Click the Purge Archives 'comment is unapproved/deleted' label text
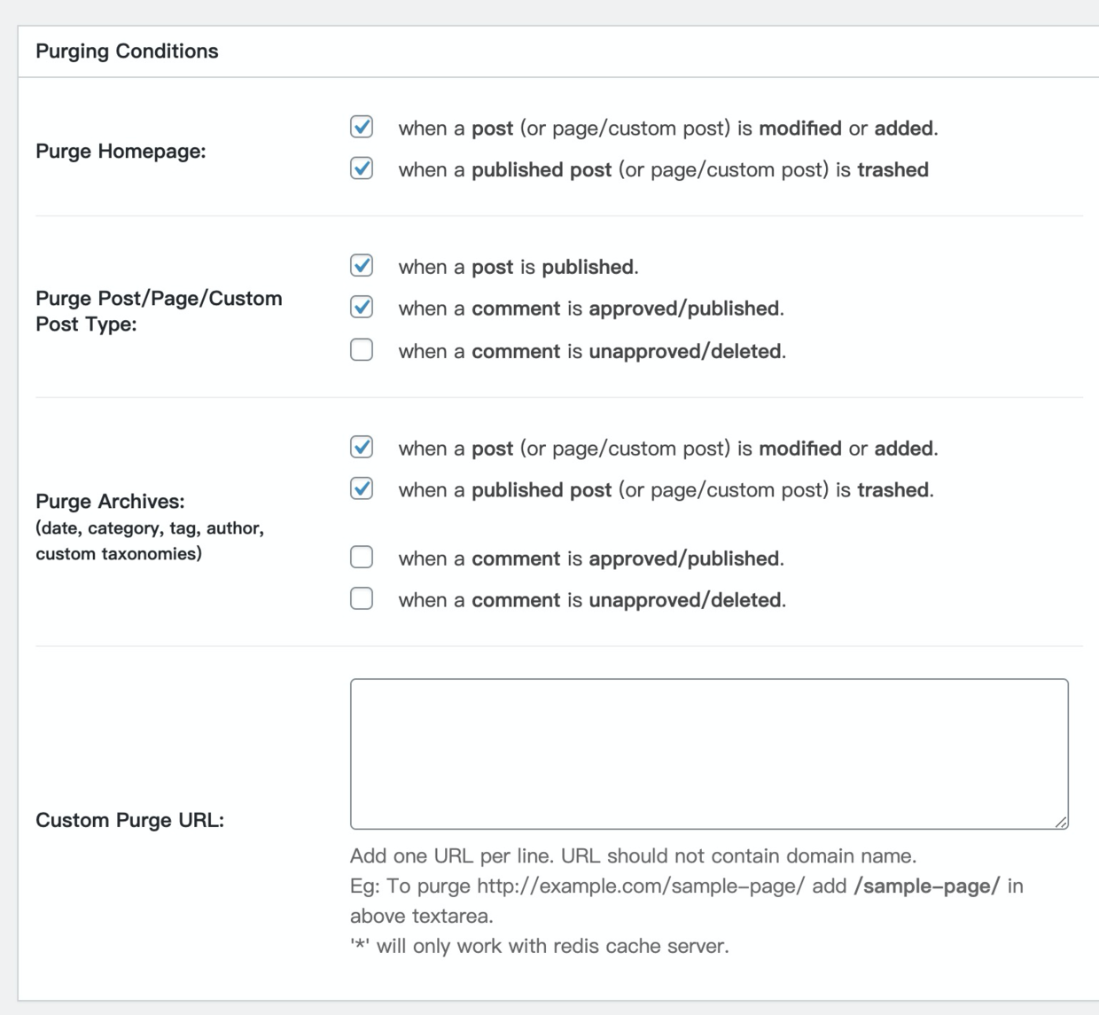Screen dimensions: 1099x1015 coord(591,600)
